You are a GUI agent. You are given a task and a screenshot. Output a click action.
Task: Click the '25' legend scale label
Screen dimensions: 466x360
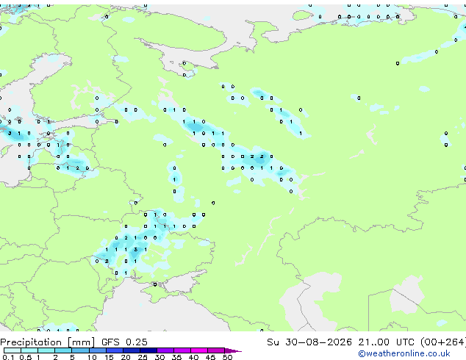pyautogui.click(x=143, y=357)
